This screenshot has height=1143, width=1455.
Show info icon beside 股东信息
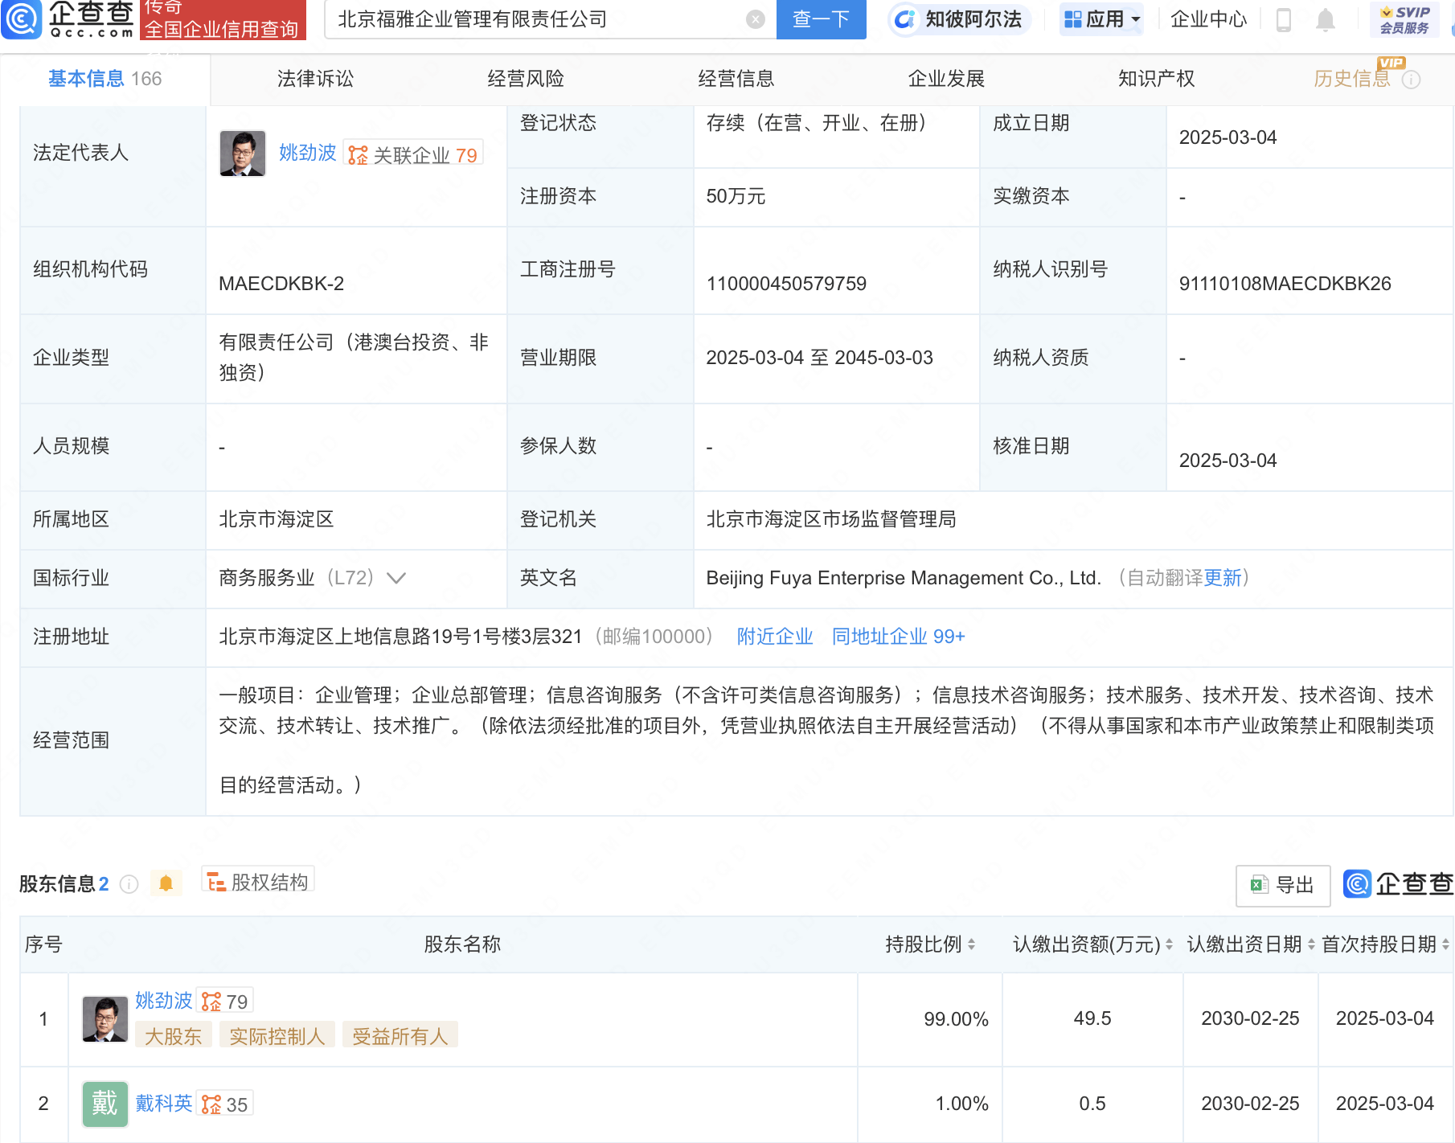[129, 884]
